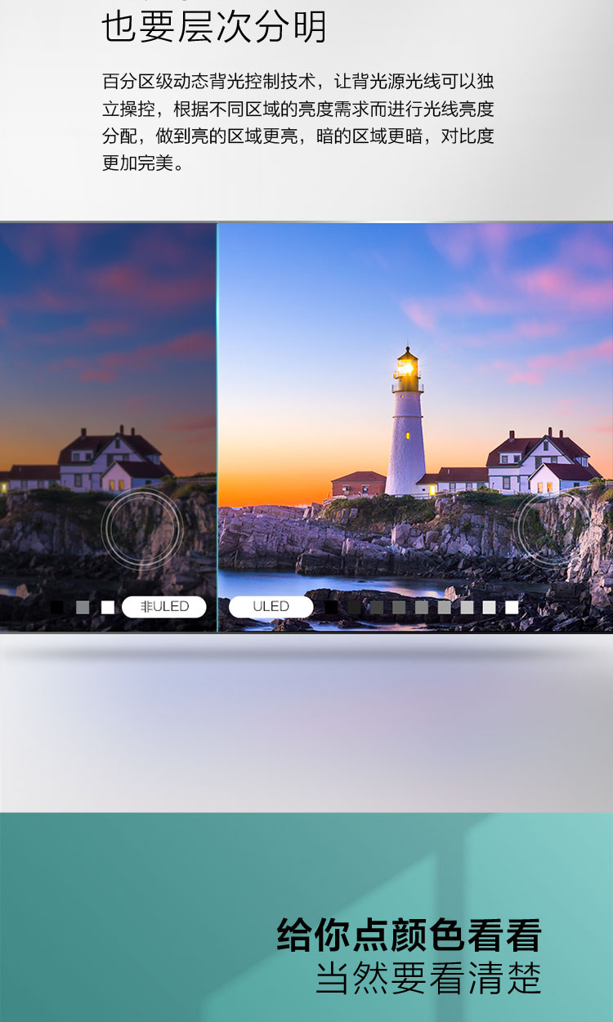The image size is (613, 1022).
Task: Click paragraph line starting 百分区级动态背光控制技术
Action: point(298,81)
